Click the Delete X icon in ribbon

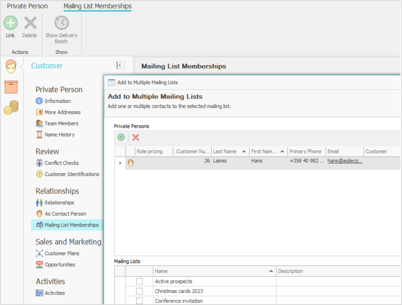(x=30, y=23)
